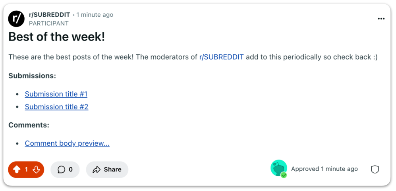This screenshot has height=191, width=396.
Task: Open the three-dot post options menu
Action: [x=381, y=19]
